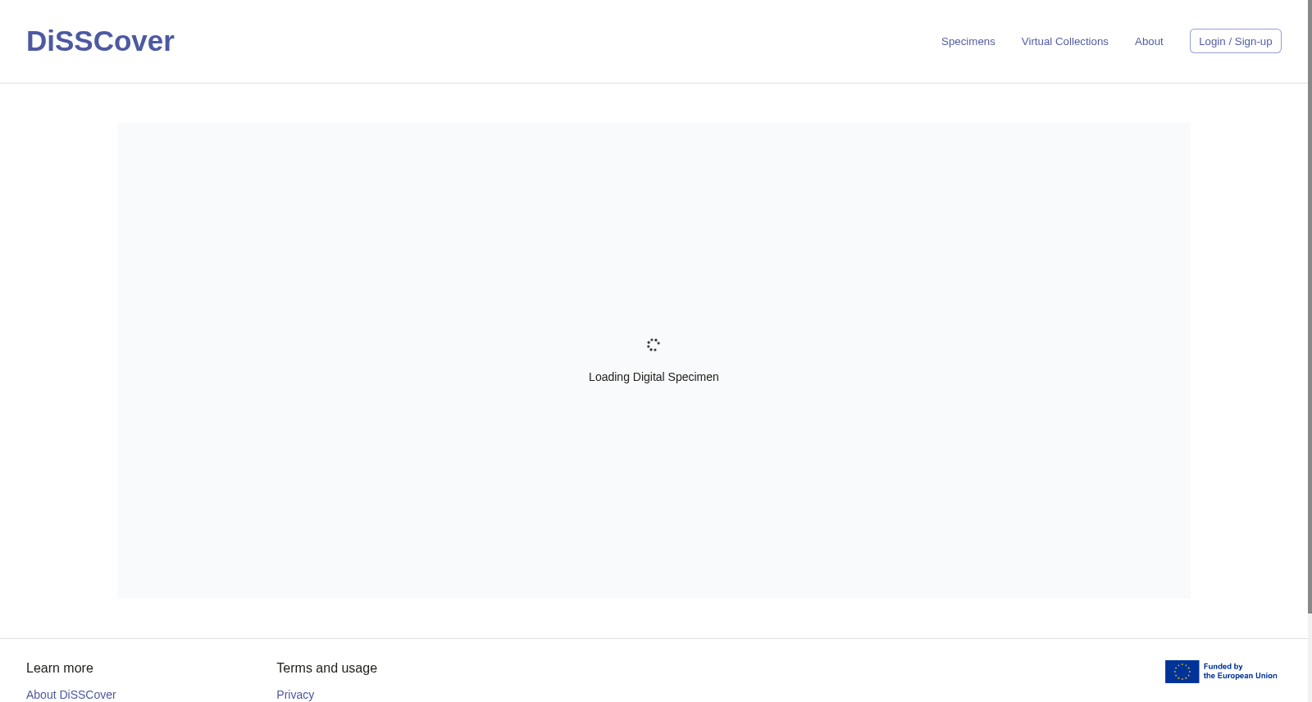Open the About DiSSCover footer link
Screen dimensions: 1312x702
71,695
